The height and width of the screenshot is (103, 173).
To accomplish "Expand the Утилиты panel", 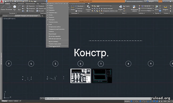I will (x=167, y=13).
